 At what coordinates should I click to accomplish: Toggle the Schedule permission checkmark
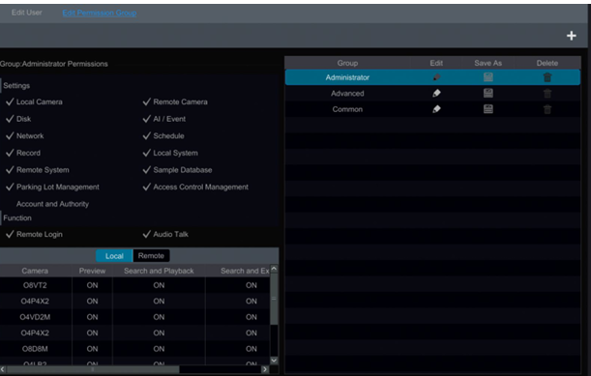147,135
